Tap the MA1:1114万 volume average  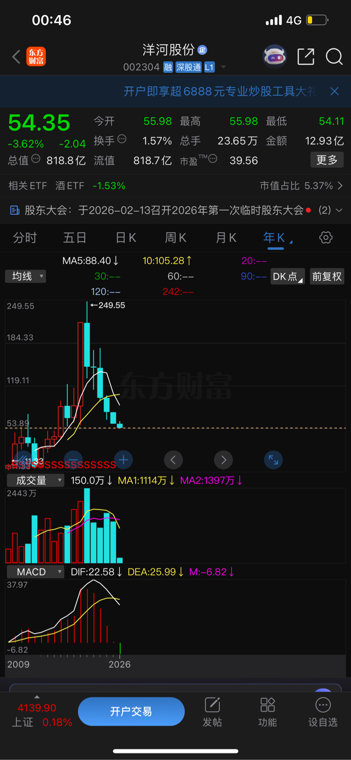pos(146,481)
